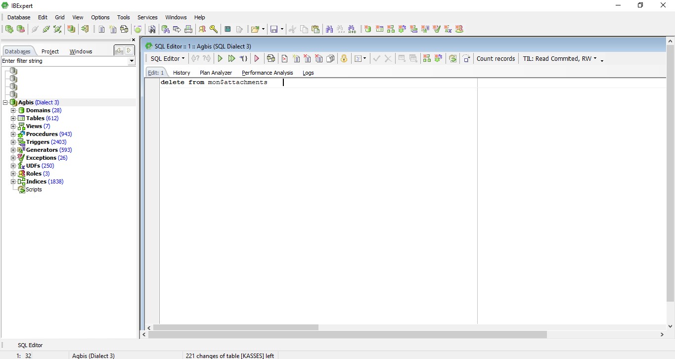Click the binoculars Find icon
The width and height of the screenshot is (675, 359).
329,29
